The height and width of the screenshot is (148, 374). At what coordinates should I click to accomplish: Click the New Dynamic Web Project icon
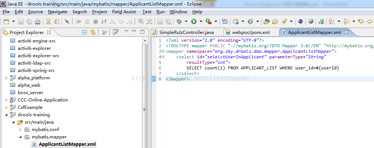coord(236,21)
